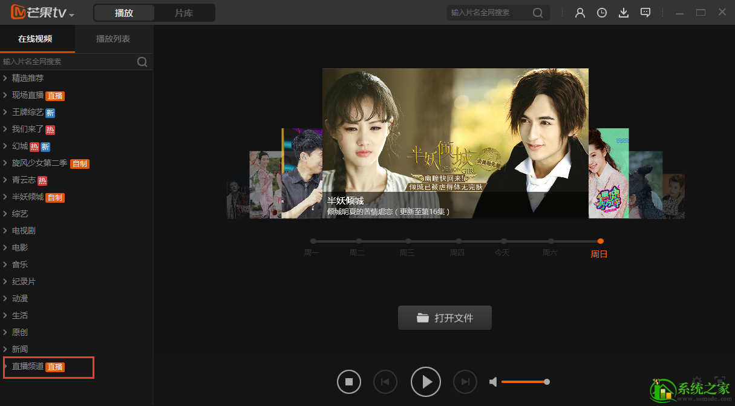
Task: Click the sidebar search magnifier icon
Action: click(142, 62)
